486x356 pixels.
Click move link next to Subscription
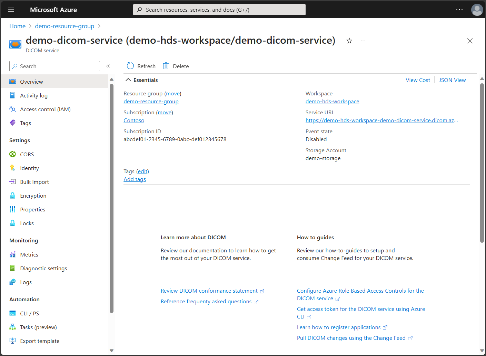[165, 113]
